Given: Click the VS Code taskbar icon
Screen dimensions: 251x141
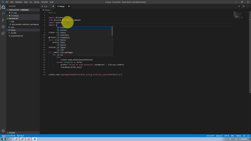Looking at the screenshot, I should coord(35,139).
